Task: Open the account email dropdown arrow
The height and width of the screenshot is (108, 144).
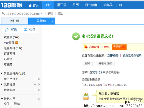Action: (42, 14)
